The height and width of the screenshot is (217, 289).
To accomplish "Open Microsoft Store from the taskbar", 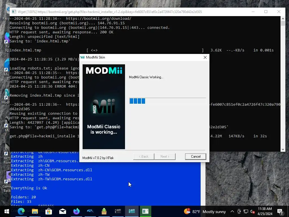I will click(x=49, y=211).
